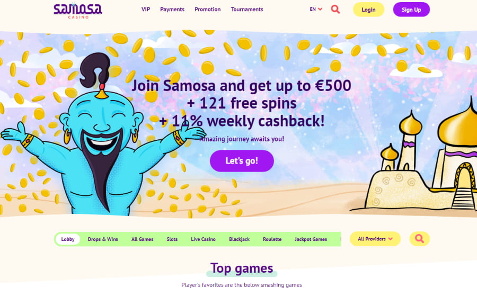Screen dimensions: 477x296
Task: Expand the EN language selector
Action: pyautogui.click(x=316, y=10)
